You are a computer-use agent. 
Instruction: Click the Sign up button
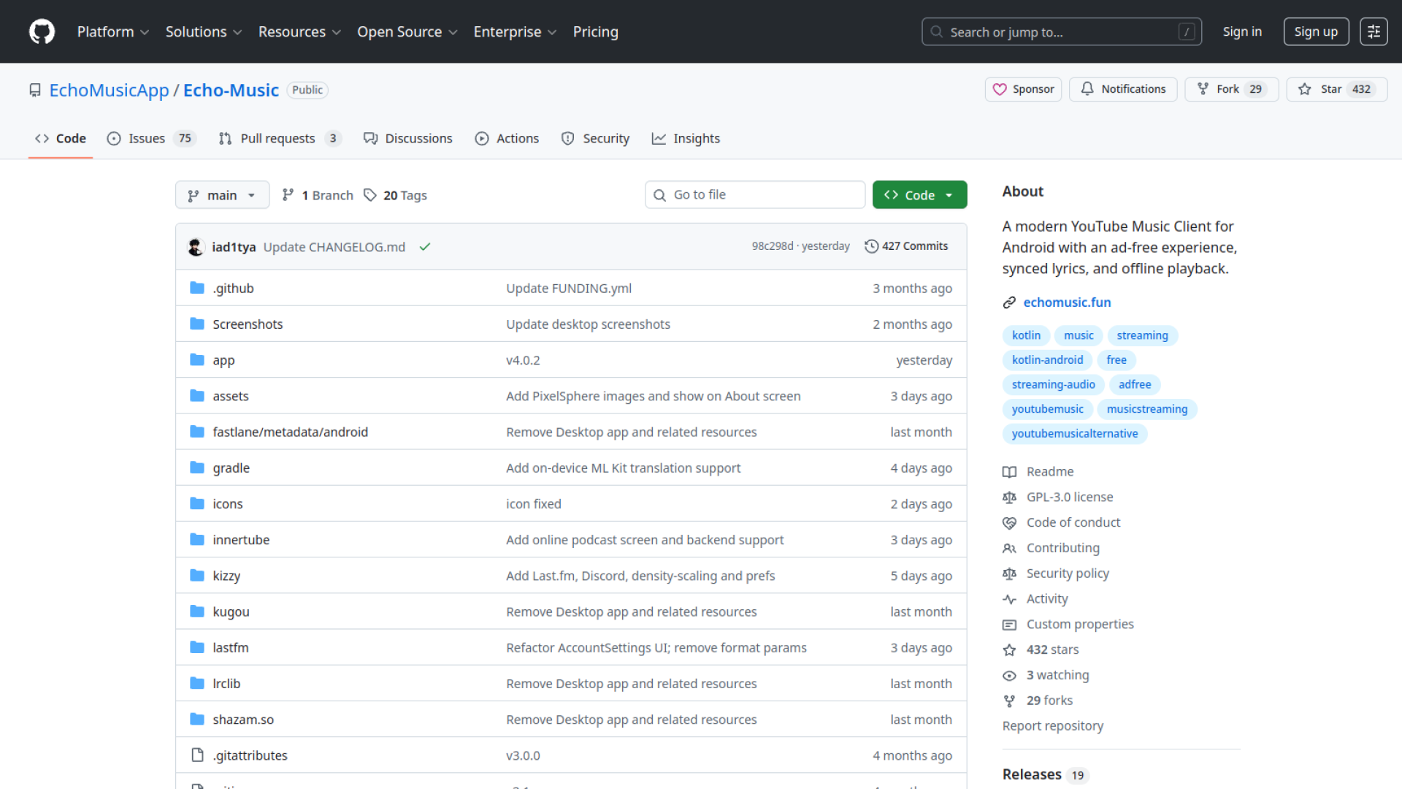1315,31
